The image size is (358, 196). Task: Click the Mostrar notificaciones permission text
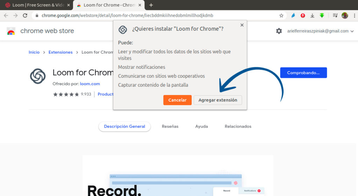[x=142, y=67]
